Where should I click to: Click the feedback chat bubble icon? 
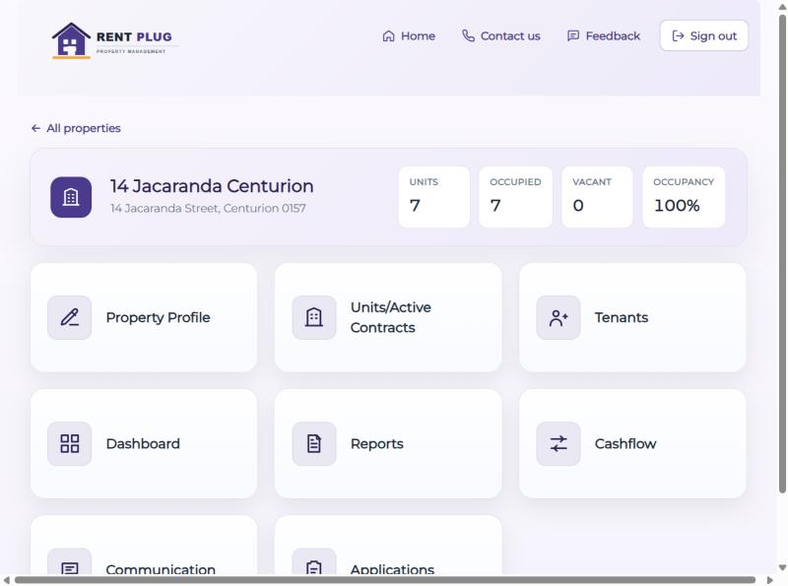click(573, 36)
